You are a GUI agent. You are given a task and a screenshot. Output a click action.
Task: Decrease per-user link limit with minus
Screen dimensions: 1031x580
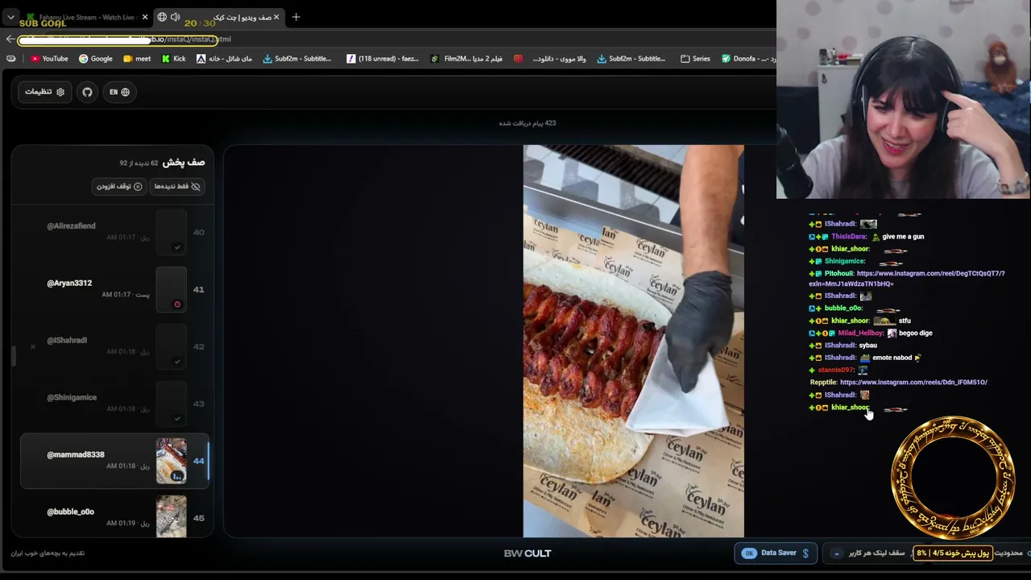pos(837,553)
